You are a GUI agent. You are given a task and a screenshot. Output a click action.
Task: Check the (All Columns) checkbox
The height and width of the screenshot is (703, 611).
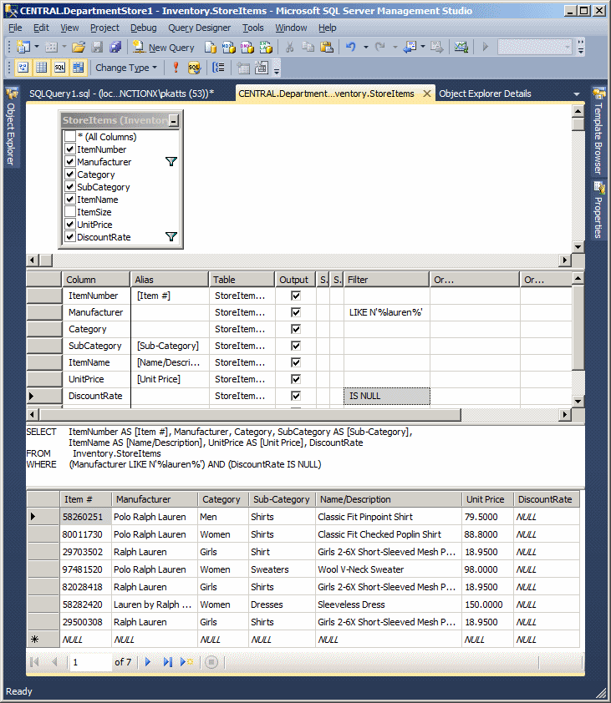pyautogui.click(x=70, y=136)
